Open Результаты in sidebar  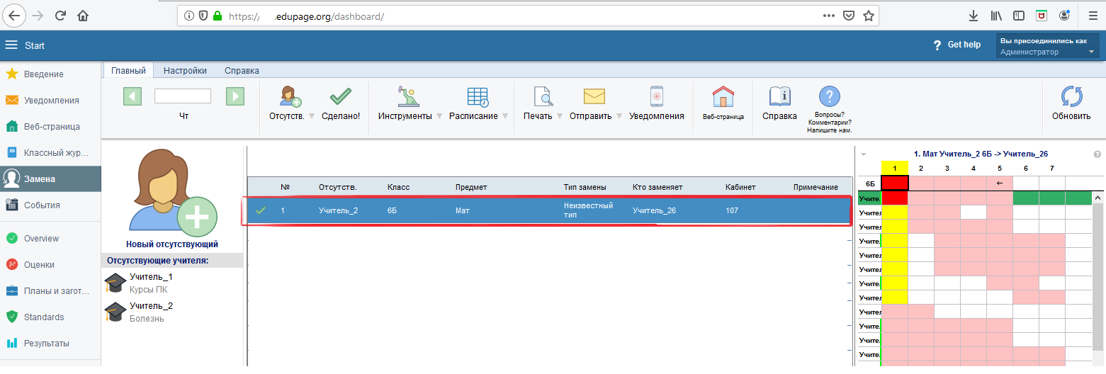(50, 344)
